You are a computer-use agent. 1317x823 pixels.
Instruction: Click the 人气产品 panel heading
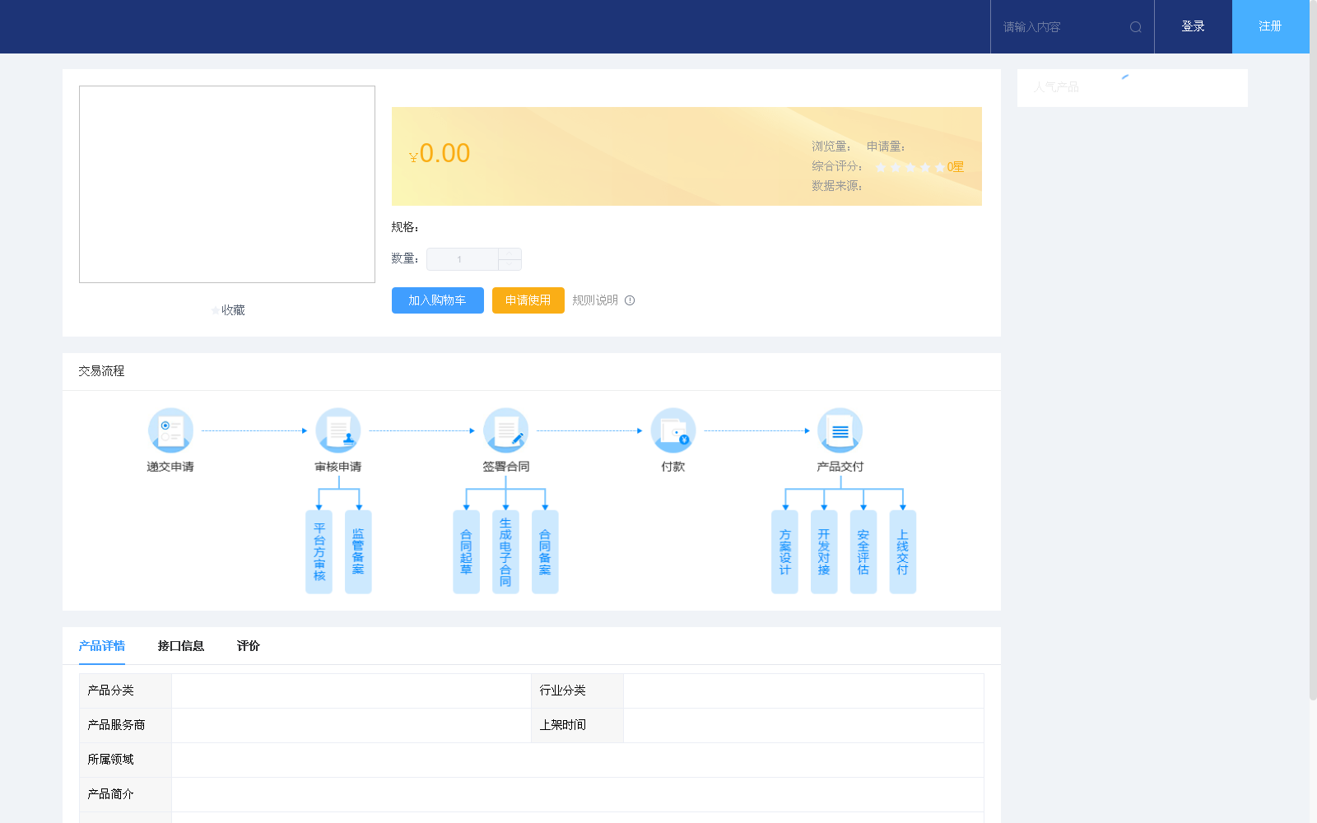[x=1056, y=86]
